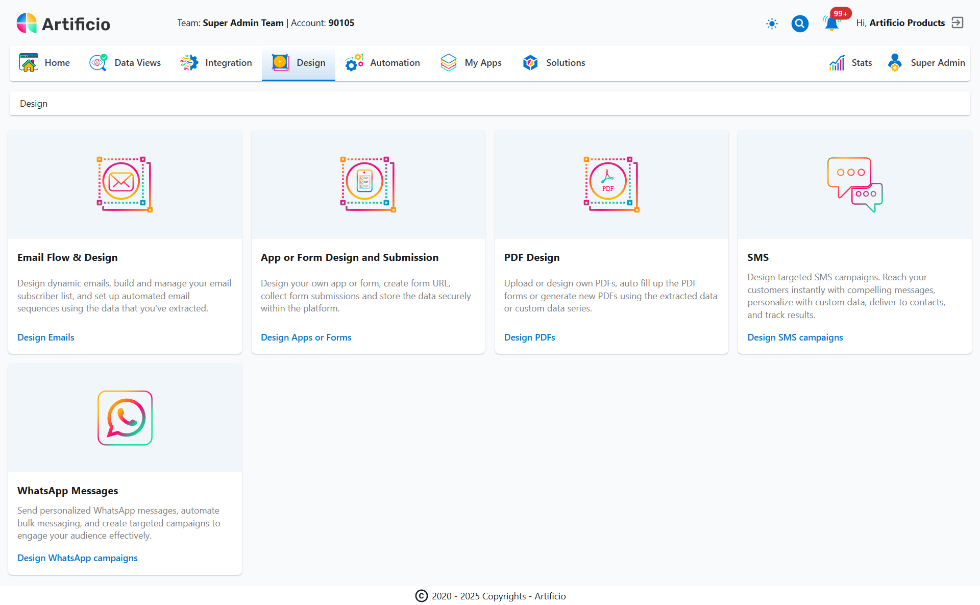Open Design Emails link
The height and width of the screenshot is (605, 980).
tap(45, 337)
